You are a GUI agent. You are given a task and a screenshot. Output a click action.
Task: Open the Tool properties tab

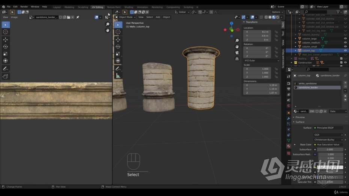pos(289,76)
